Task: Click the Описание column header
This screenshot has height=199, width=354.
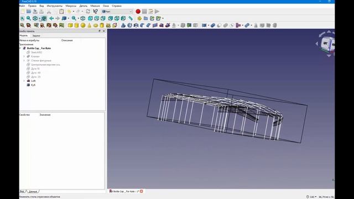Action: tap(67, 40)
